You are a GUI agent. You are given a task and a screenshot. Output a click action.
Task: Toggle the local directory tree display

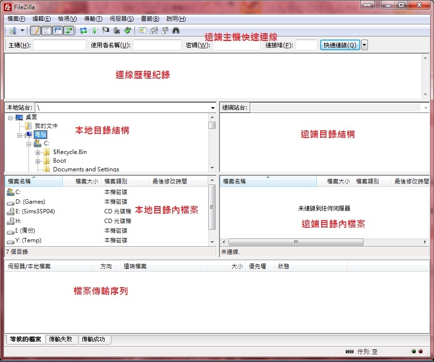[x=47, y=30]
